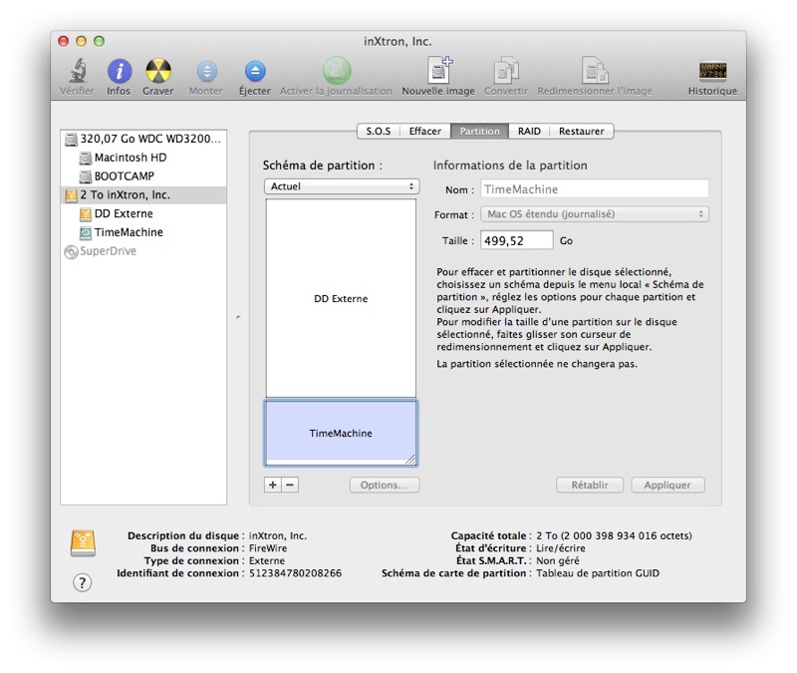Open the RAID tab
This screenshot has width=797, height=673.
(x=527, y=130)
